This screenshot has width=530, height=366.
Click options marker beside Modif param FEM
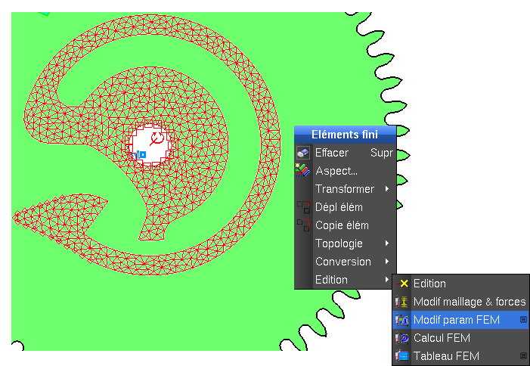[523, 319]
